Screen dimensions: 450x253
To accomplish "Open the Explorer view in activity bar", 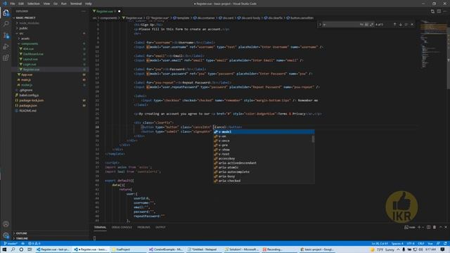I will point(6,13).
